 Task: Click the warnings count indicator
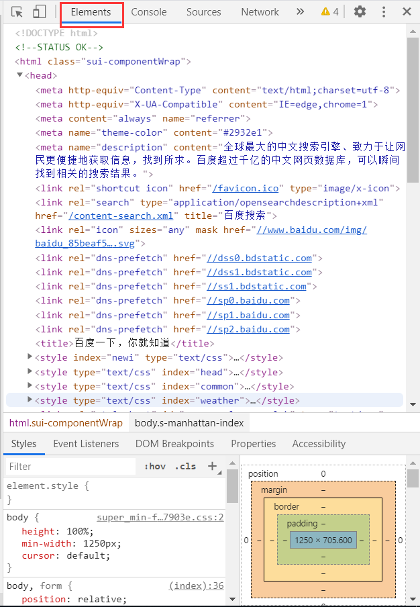(x=329, y=11)
